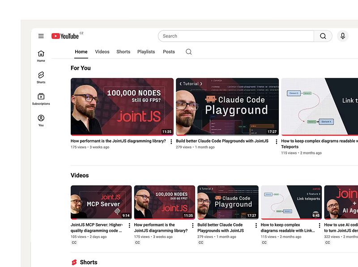Open title 'JointJS MCP Server: Higher-quality diagramming code'
The height and width of the screenshot is (267, 358).
click(x=97, y=228)
